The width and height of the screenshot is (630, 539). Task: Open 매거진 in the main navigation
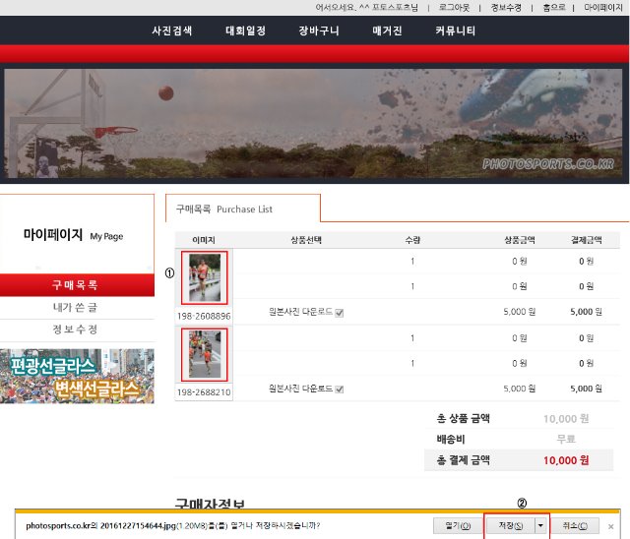point(387,30)
